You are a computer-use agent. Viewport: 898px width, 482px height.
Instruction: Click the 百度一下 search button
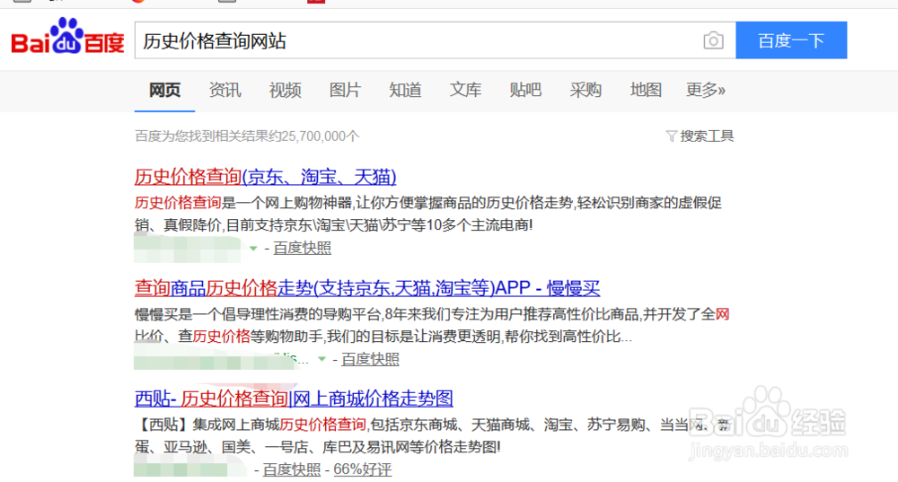[x=791, y=40]
